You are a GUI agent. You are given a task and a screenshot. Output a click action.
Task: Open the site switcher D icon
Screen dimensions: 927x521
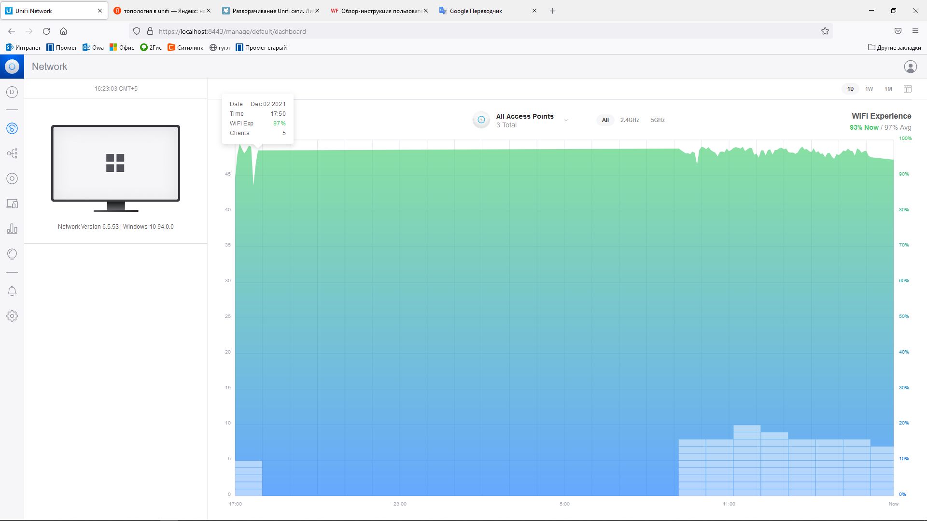12,92
